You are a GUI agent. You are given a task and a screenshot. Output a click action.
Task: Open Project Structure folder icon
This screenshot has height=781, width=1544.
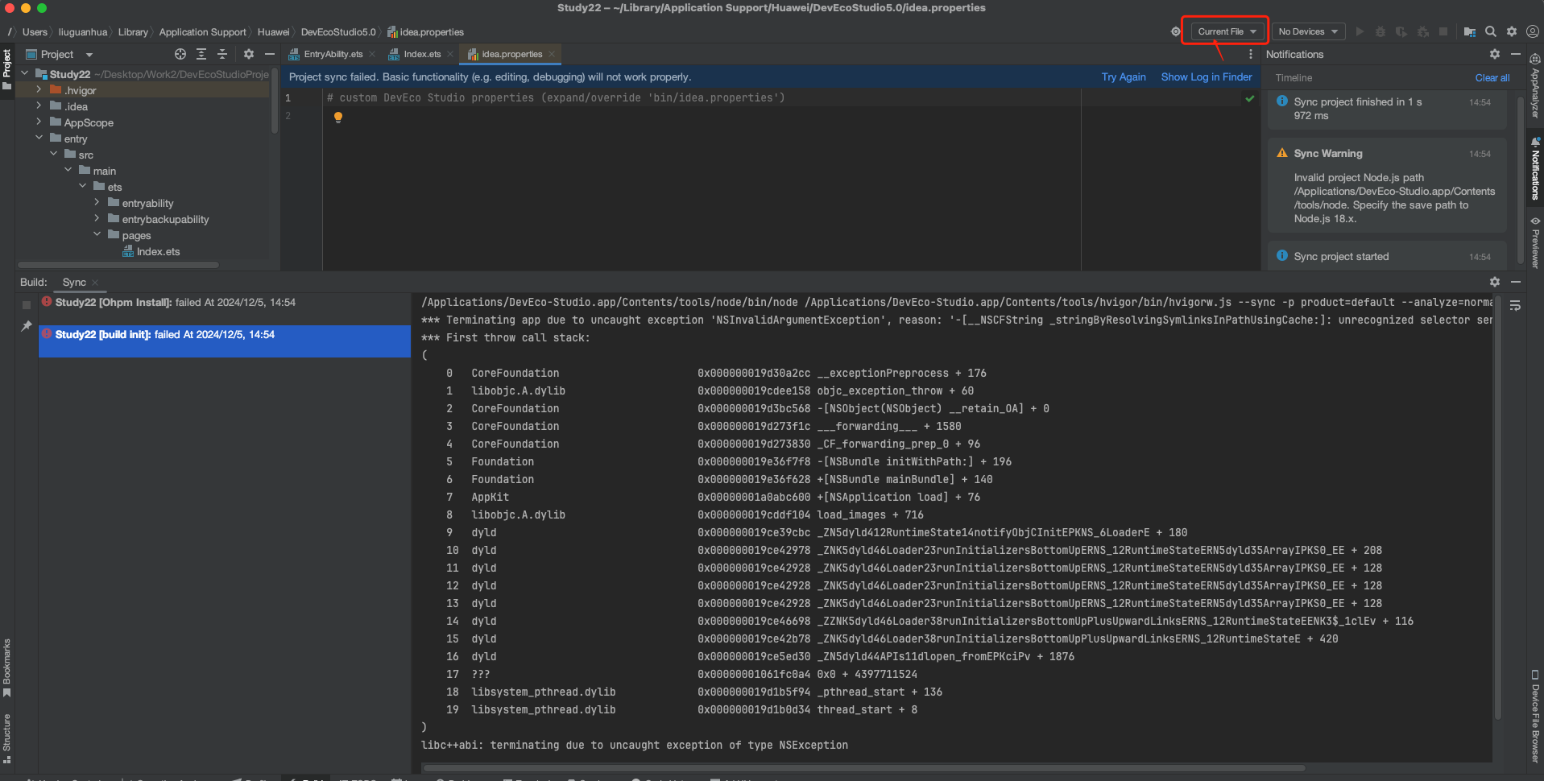1469,31
